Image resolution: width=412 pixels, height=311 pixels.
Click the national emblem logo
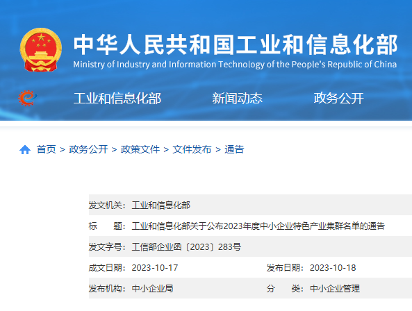coord(41,50)
